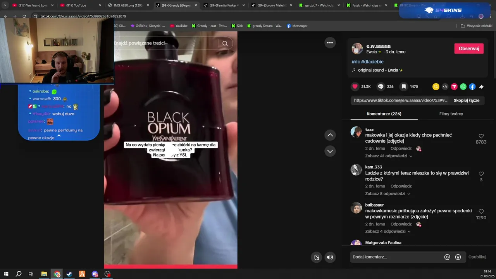This screenshot has width=496, height=279.
Task: Like kam_333's comment with the heart
Action: pyautogui.click(x=481, y=174)
